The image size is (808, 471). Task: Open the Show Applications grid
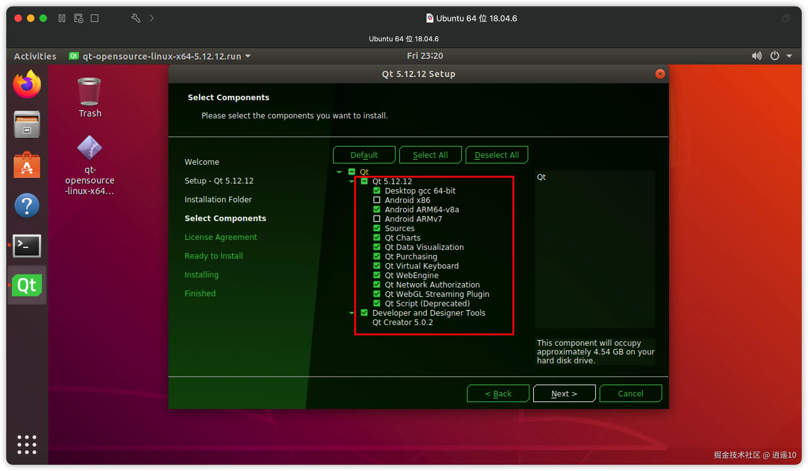click(27, 444)
